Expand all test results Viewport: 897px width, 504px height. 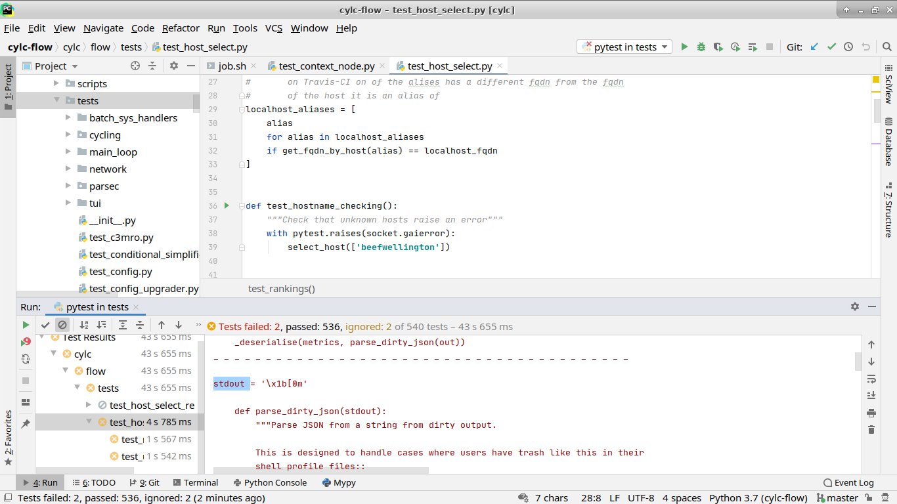[x=123, y=325]
